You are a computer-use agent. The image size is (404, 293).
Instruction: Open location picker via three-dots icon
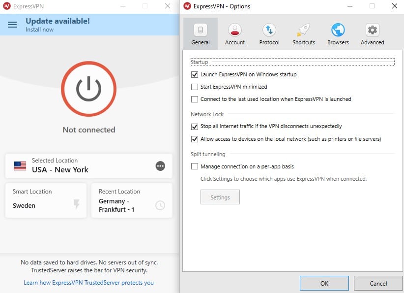click(x=160, y=166)
